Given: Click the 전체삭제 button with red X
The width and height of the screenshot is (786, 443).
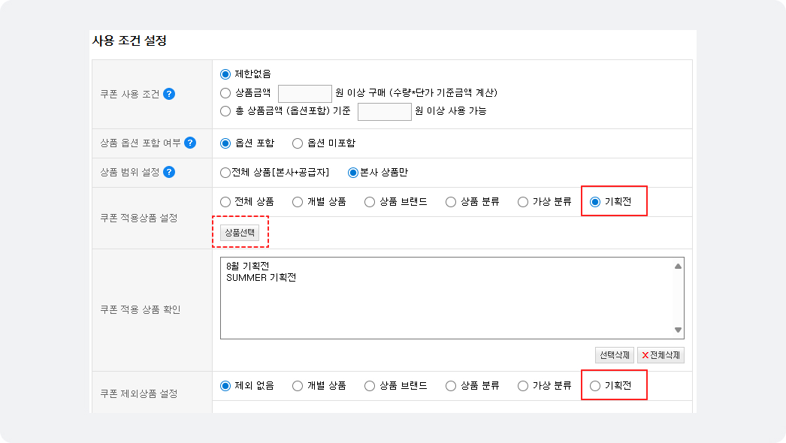Looking at the screenshot, I should click(x=661, y=355).
